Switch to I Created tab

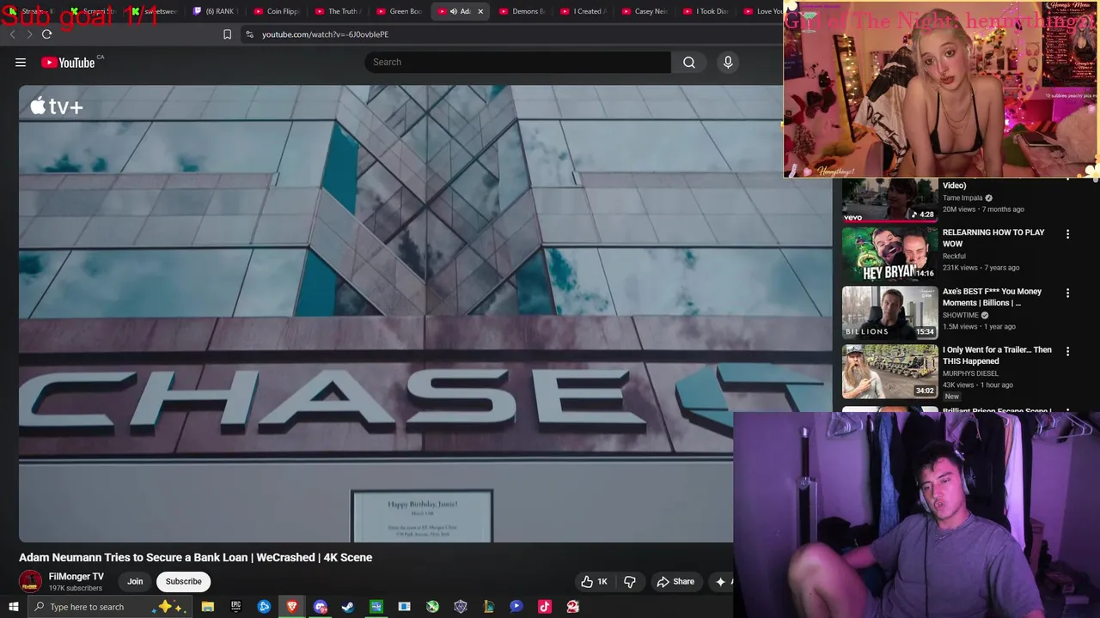pos(584,11)
